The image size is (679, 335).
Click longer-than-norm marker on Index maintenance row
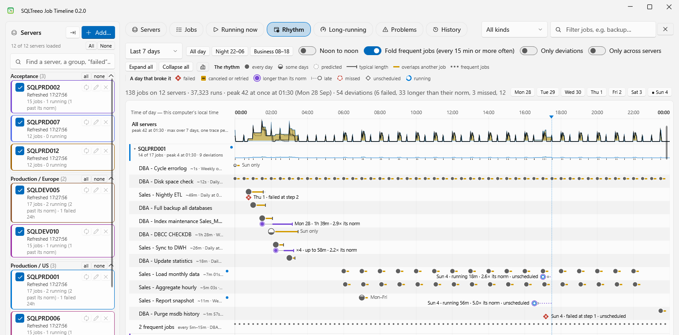[262, 224]
